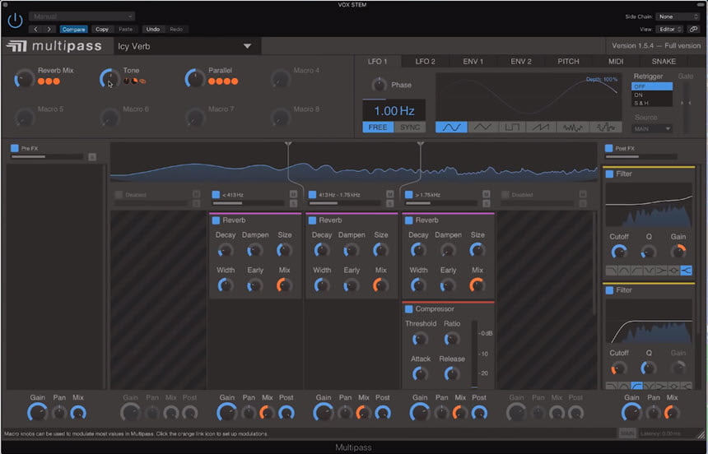Click the Tone macro modulation link icons
This screenshot has width=708, height=454.
[134, 81]
